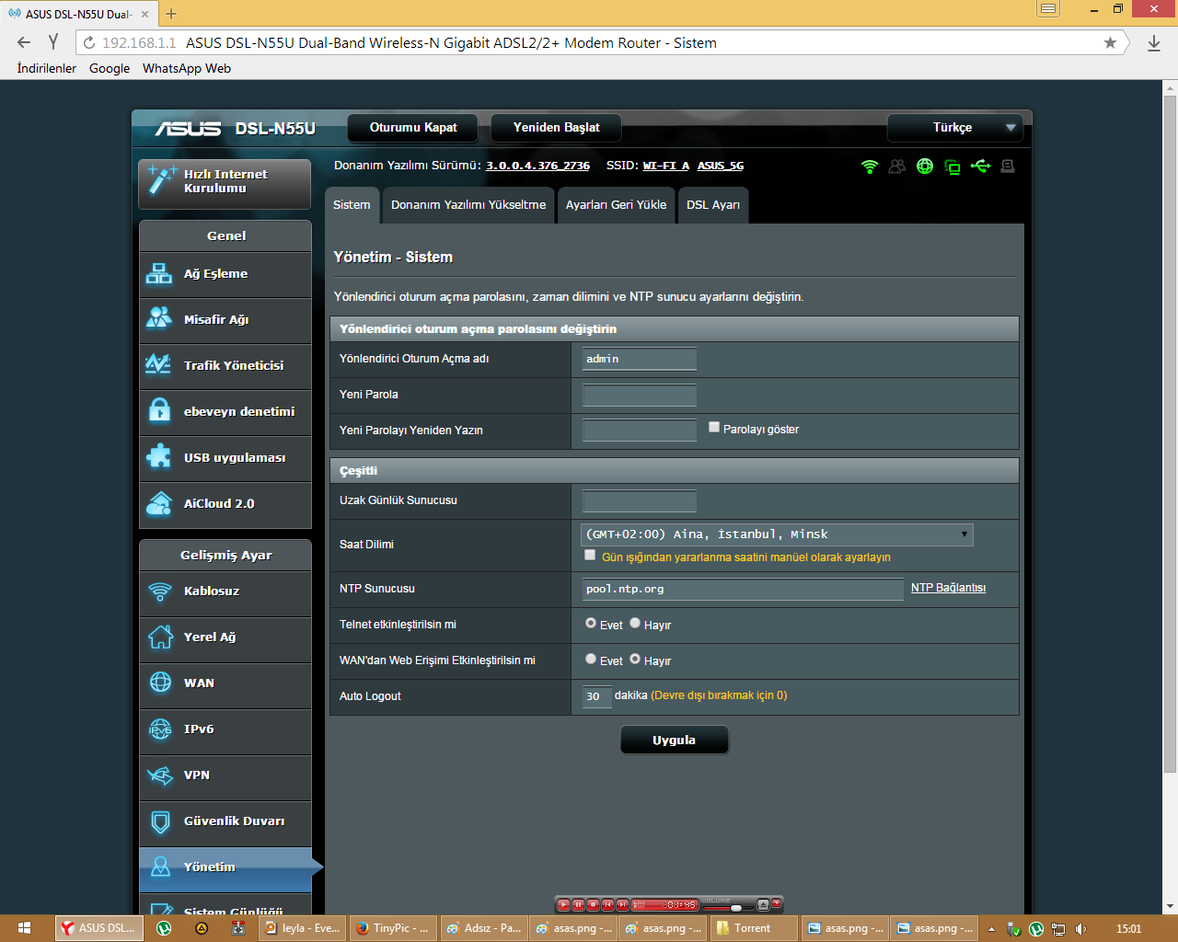Image resolution: width=1178 pixels, height=942 pixels.
Task: Click Uzak Günlük Sunucusu input field
Action: (640, 500)
